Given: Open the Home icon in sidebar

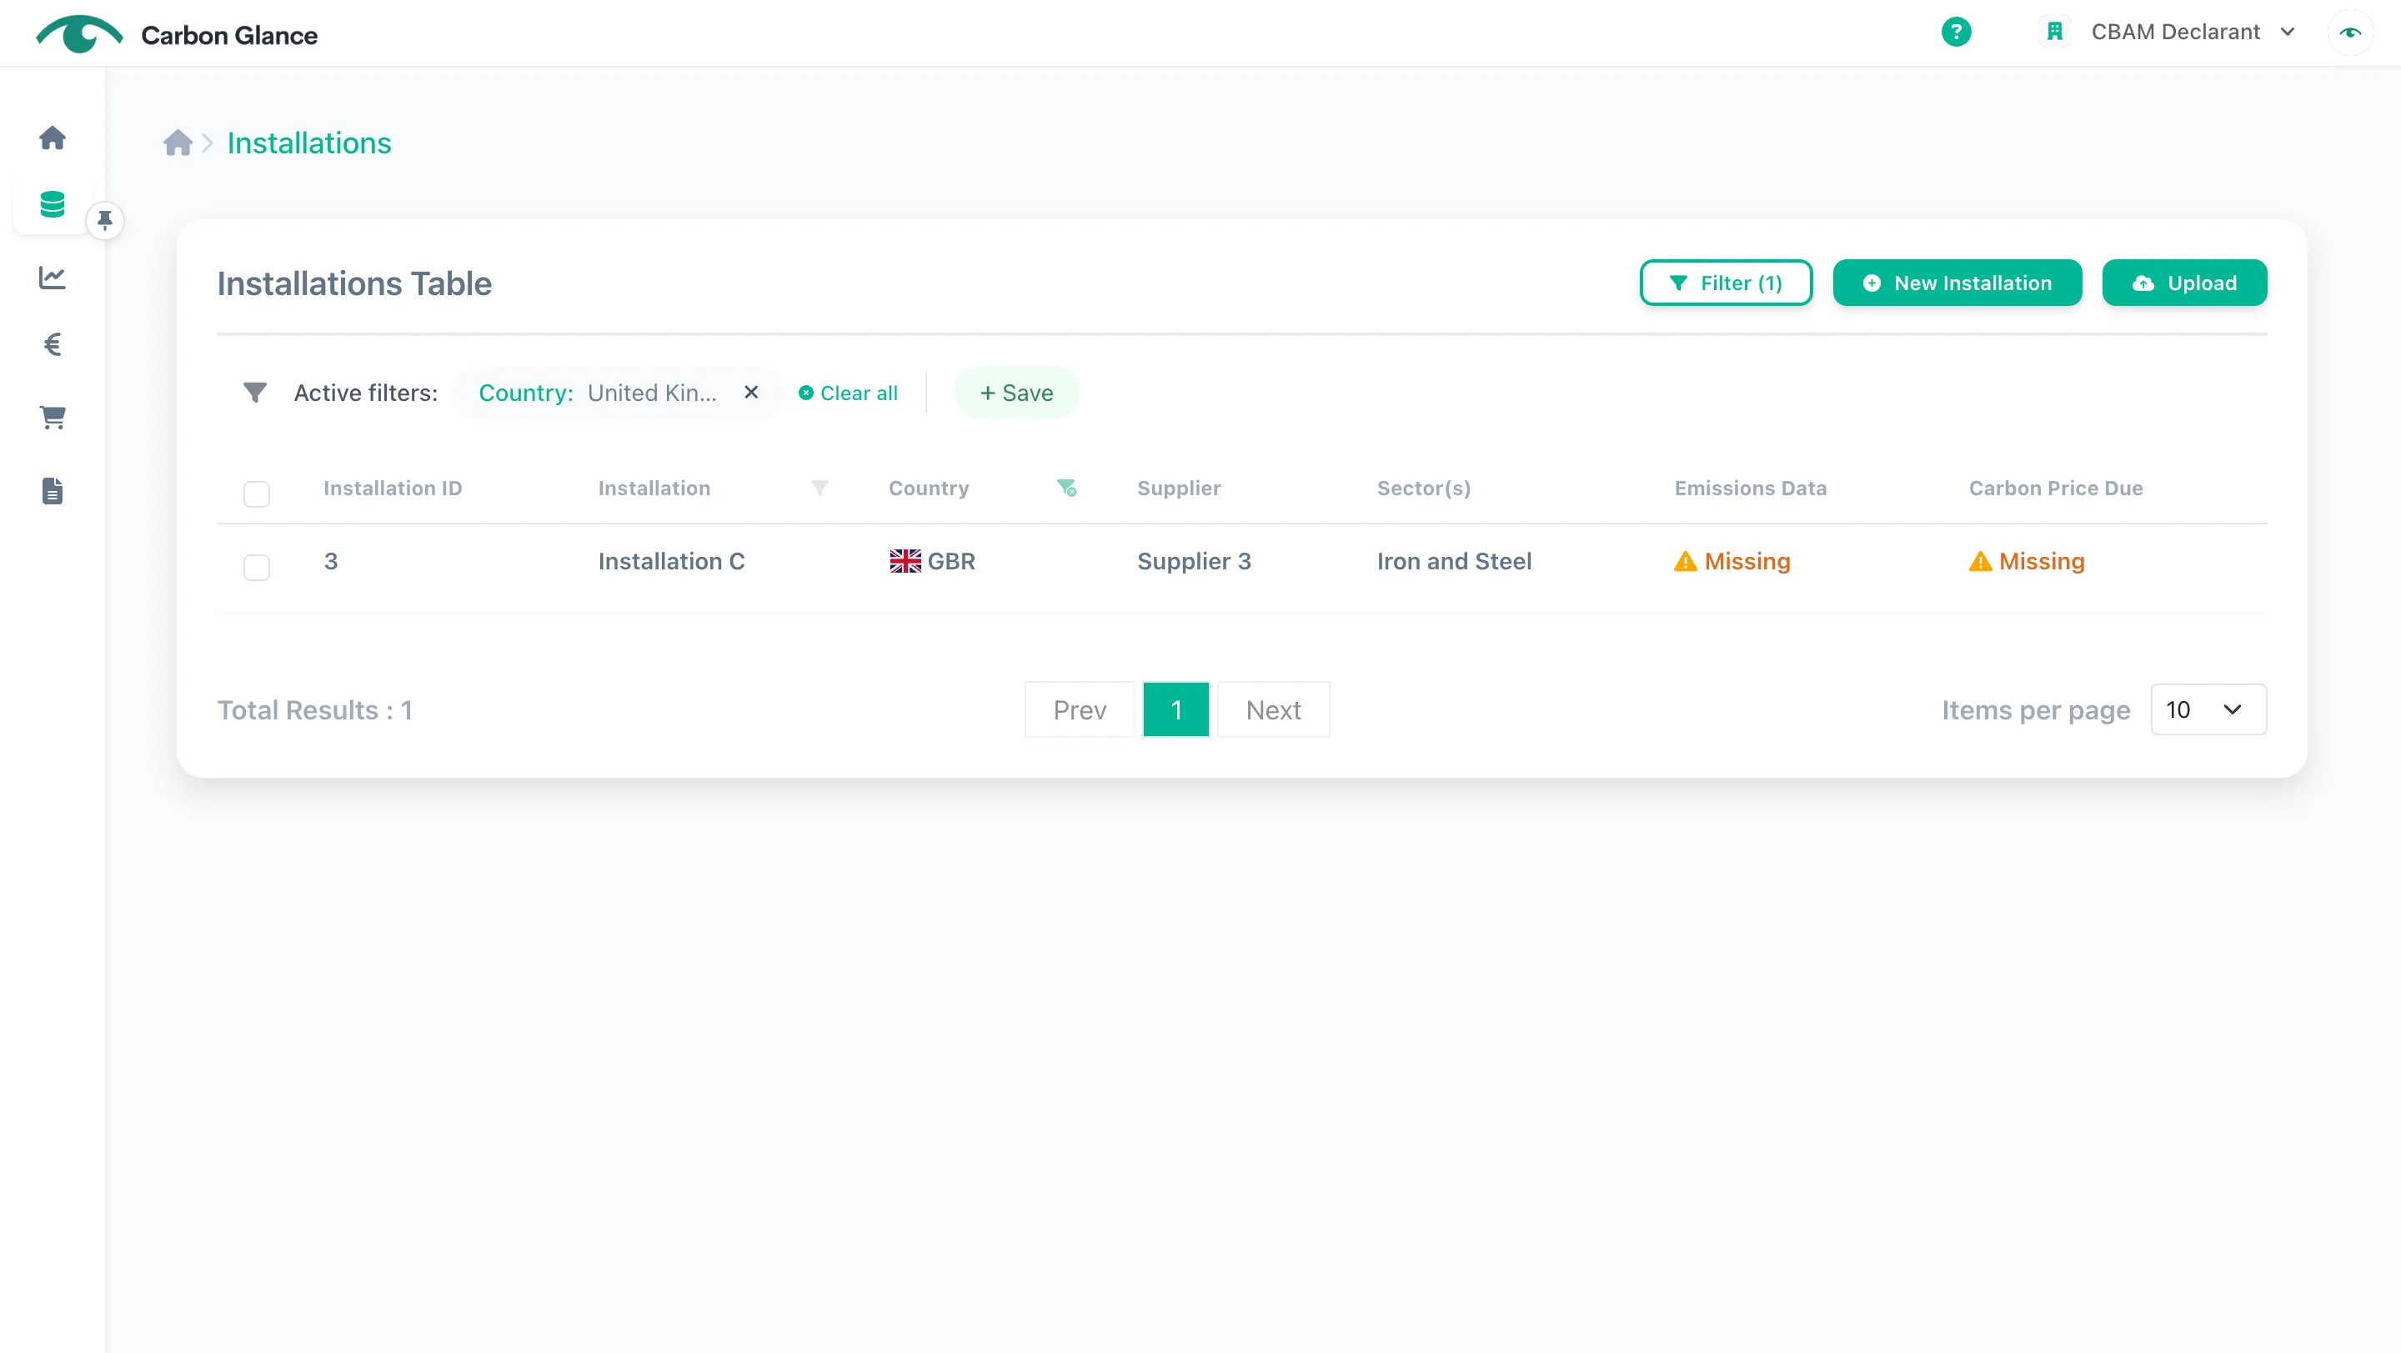Looking at the screenshot, I should point(53,138).
